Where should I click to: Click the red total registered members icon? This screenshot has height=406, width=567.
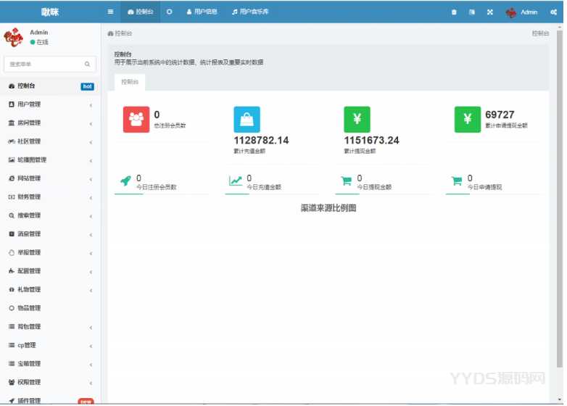136,119
